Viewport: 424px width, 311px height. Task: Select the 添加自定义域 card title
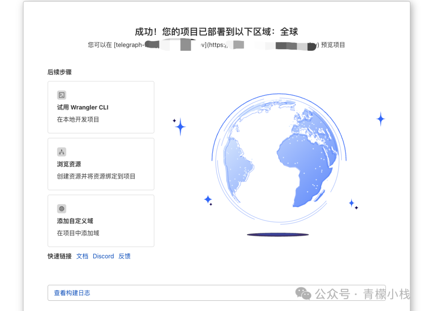pos(75,221)
